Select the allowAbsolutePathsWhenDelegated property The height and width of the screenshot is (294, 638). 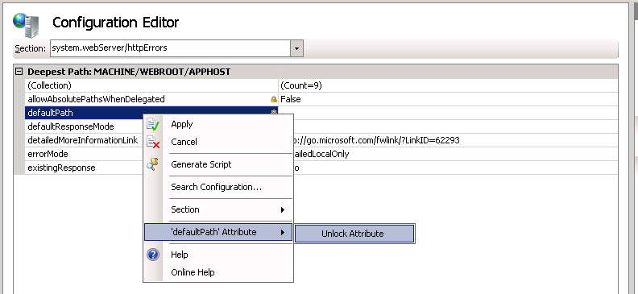click(x=151, y=99)
